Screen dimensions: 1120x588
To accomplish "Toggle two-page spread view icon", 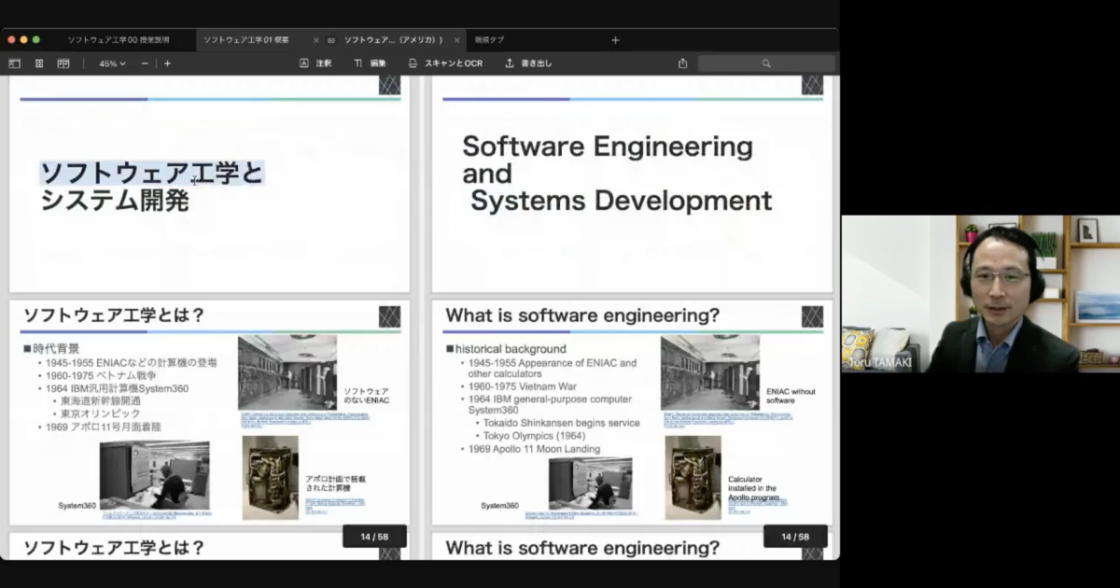I will click(63, 63).
